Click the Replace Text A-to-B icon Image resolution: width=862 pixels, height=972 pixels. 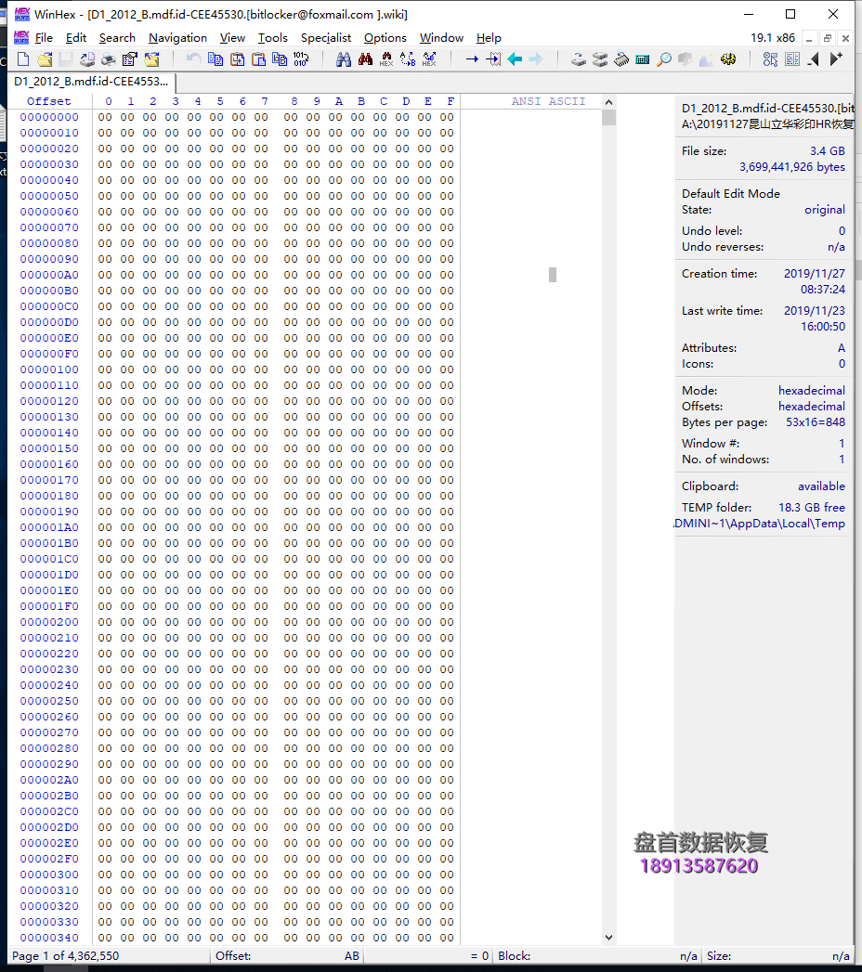[x=408, y=59]
